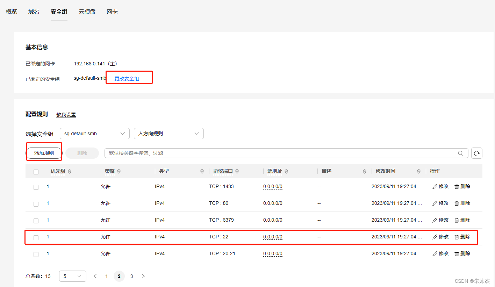Open the 教我设置 help link
The height and width of the screenshot is (287, 495).
[x=66, y=115]
